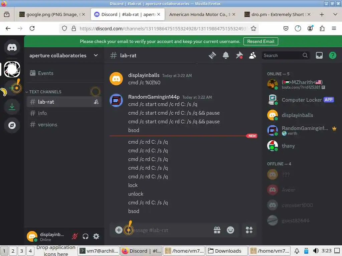Open attachment plus button in message box

tap(119, 230)
